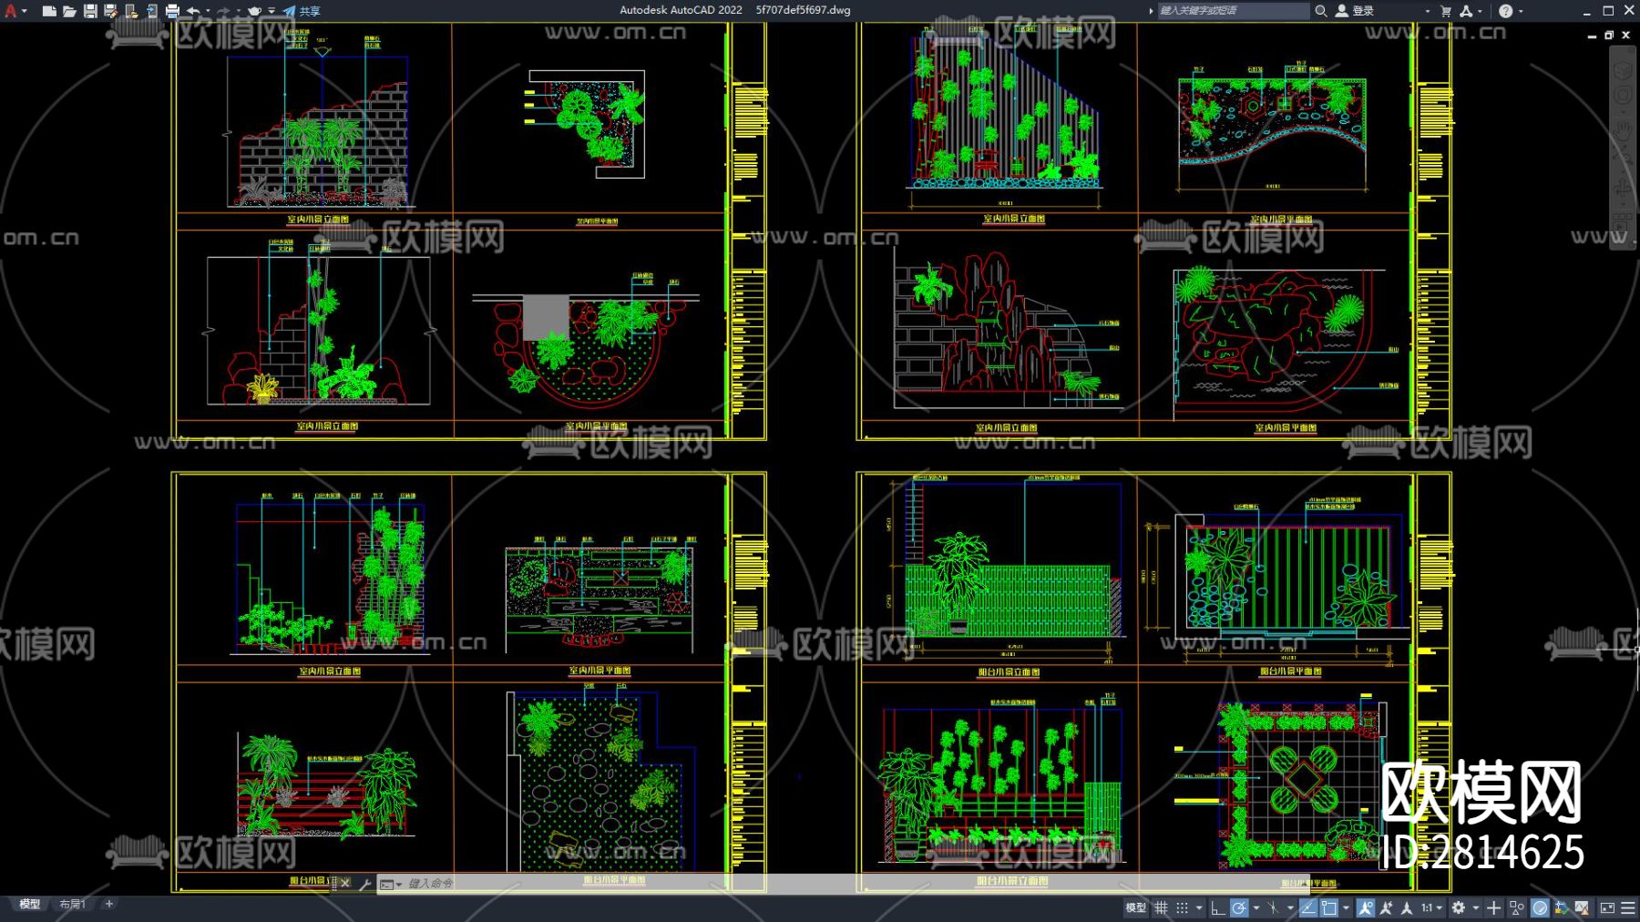Viewport: 1640px width, 922px height.
Task: Open the Help question mark
Action: [x=1505, y=11]
